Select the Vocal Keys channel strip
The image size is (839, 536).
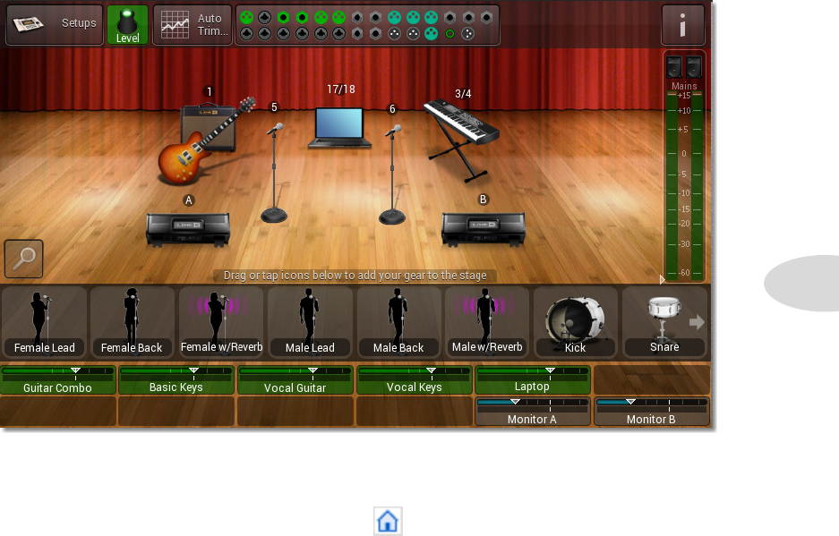(415, 380)
